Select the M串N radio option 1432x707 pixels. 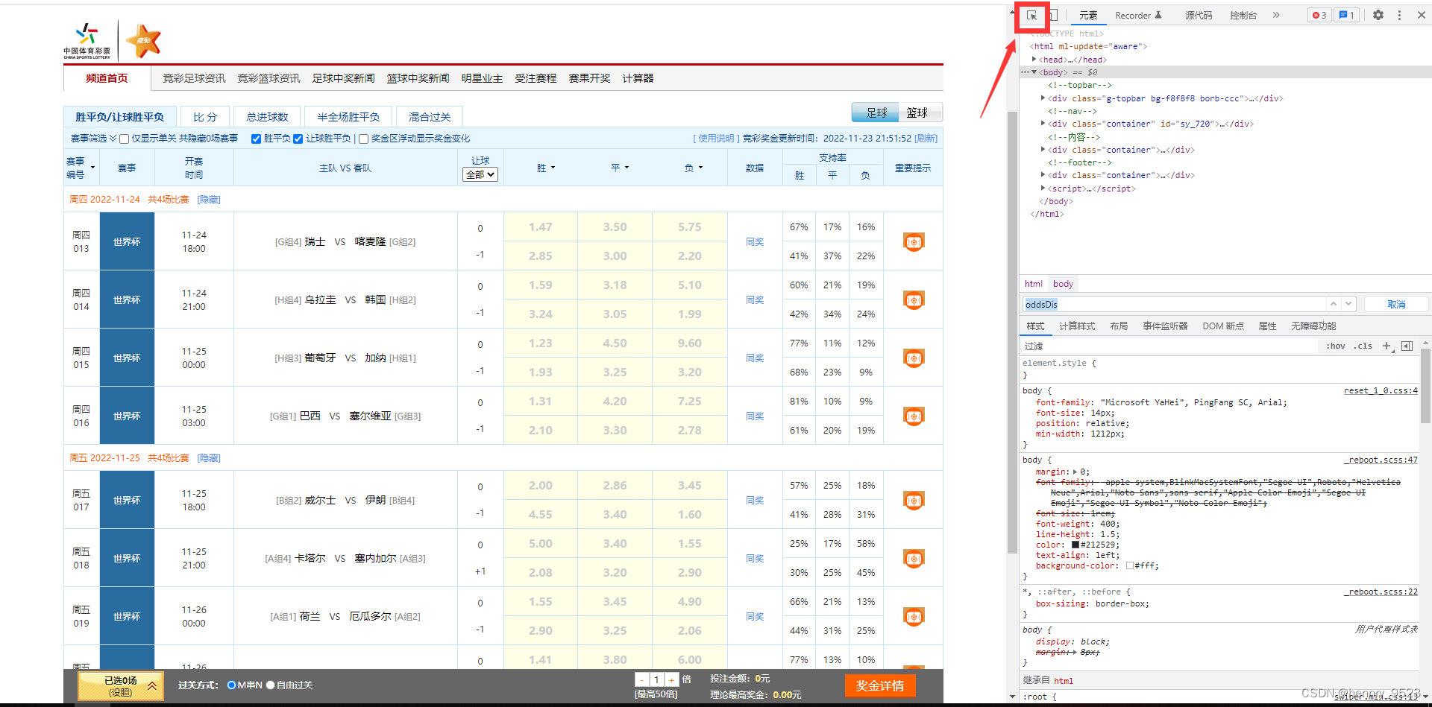coord(231,685)
